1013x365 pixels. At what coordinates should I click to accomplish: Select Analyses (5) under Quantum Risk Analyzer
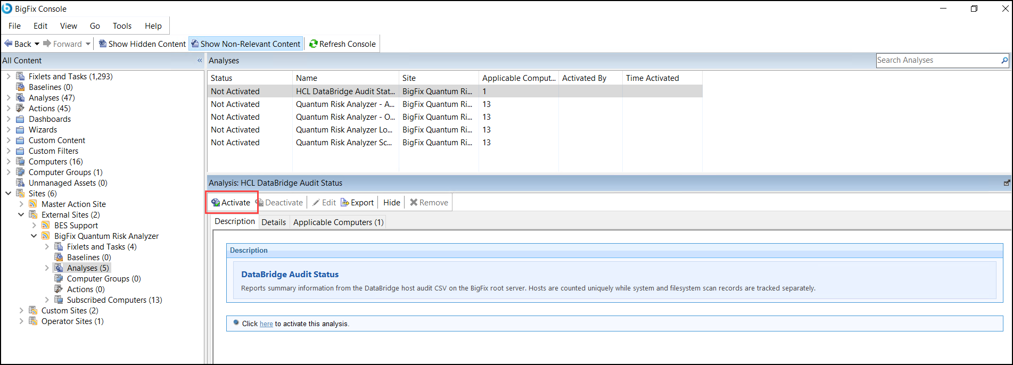pos(88,268)
